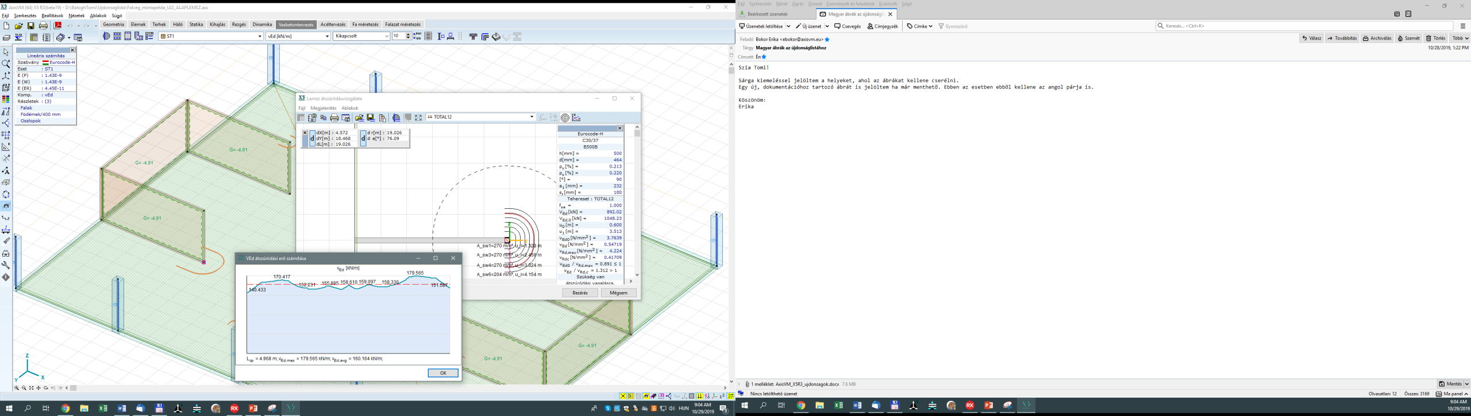The image size is (1471, 416).
Task: Click the PDF export icon in AxisVM toolbar
Action: click(x=57, y=26)
